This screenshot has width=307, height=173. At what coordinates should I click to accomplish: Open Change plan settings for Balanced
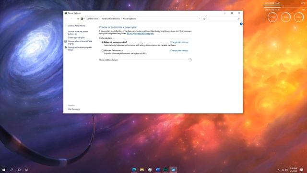tap(179, 42)
